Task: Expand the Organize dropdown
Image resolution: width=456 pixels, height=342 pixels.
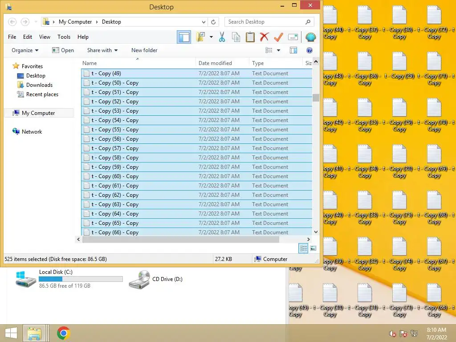Action: tap(25, 50)
